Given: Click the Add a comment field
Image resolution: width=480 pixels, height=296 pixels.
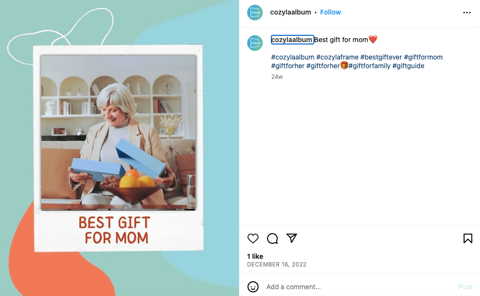Looking at the screenshot, I should point(358,287).
